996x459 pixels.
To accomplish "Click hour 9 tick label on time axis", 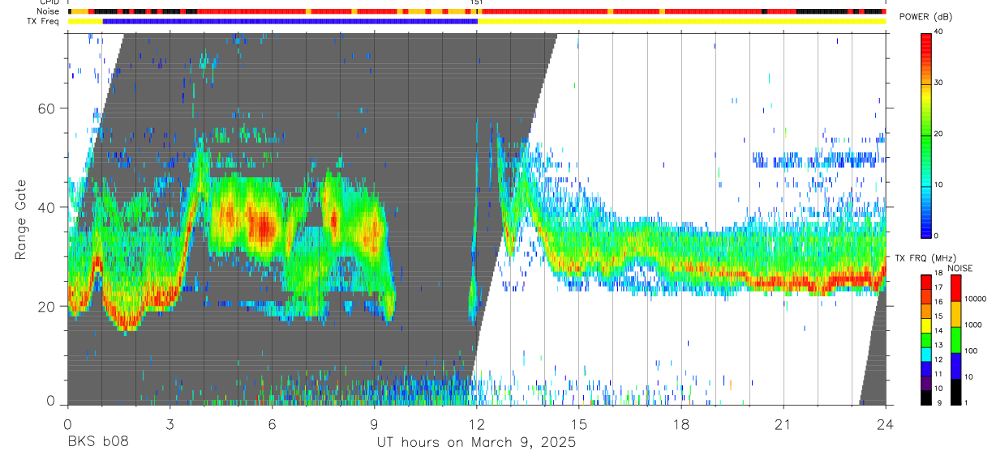I will [374, 424].
